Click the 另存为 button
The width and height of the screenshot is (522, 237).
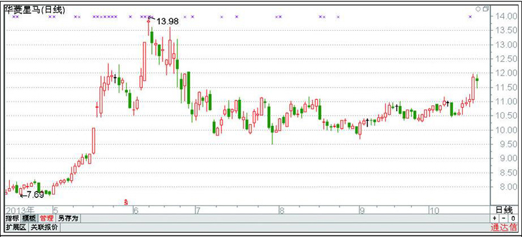click(x=69, y=219)
